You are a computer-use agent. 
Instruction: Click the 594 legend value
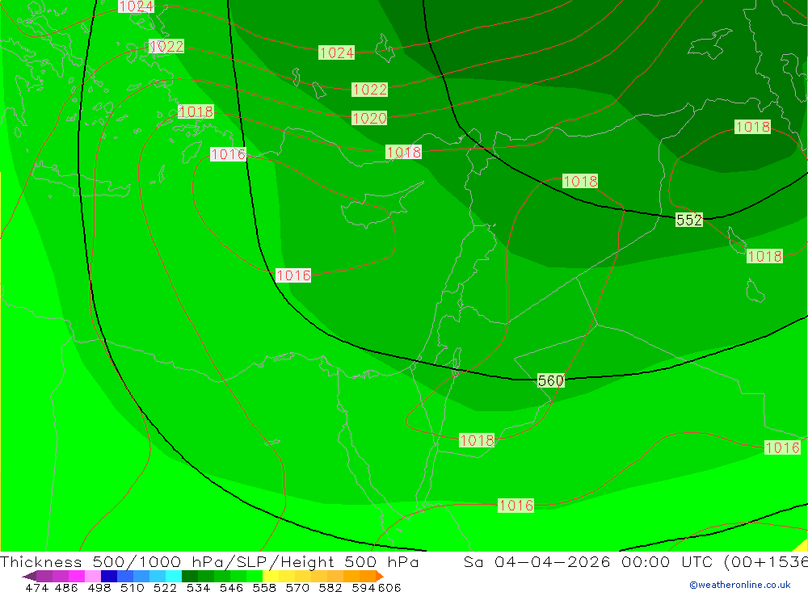[x=363, y=588]
